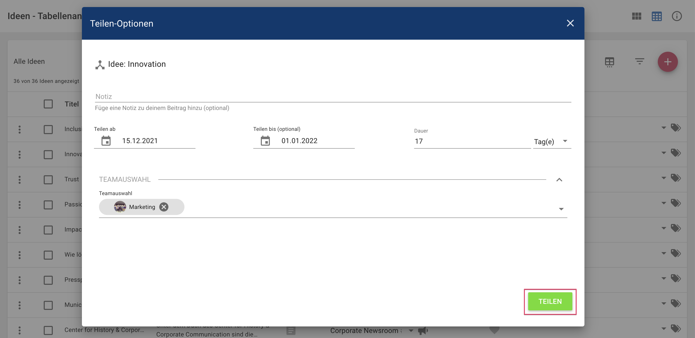Open the Tag(e) duration unit dropdown

tap(552, 141)
